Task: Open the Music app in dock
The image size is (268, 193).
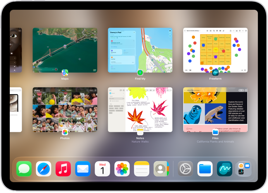Action: click(63, 169)
